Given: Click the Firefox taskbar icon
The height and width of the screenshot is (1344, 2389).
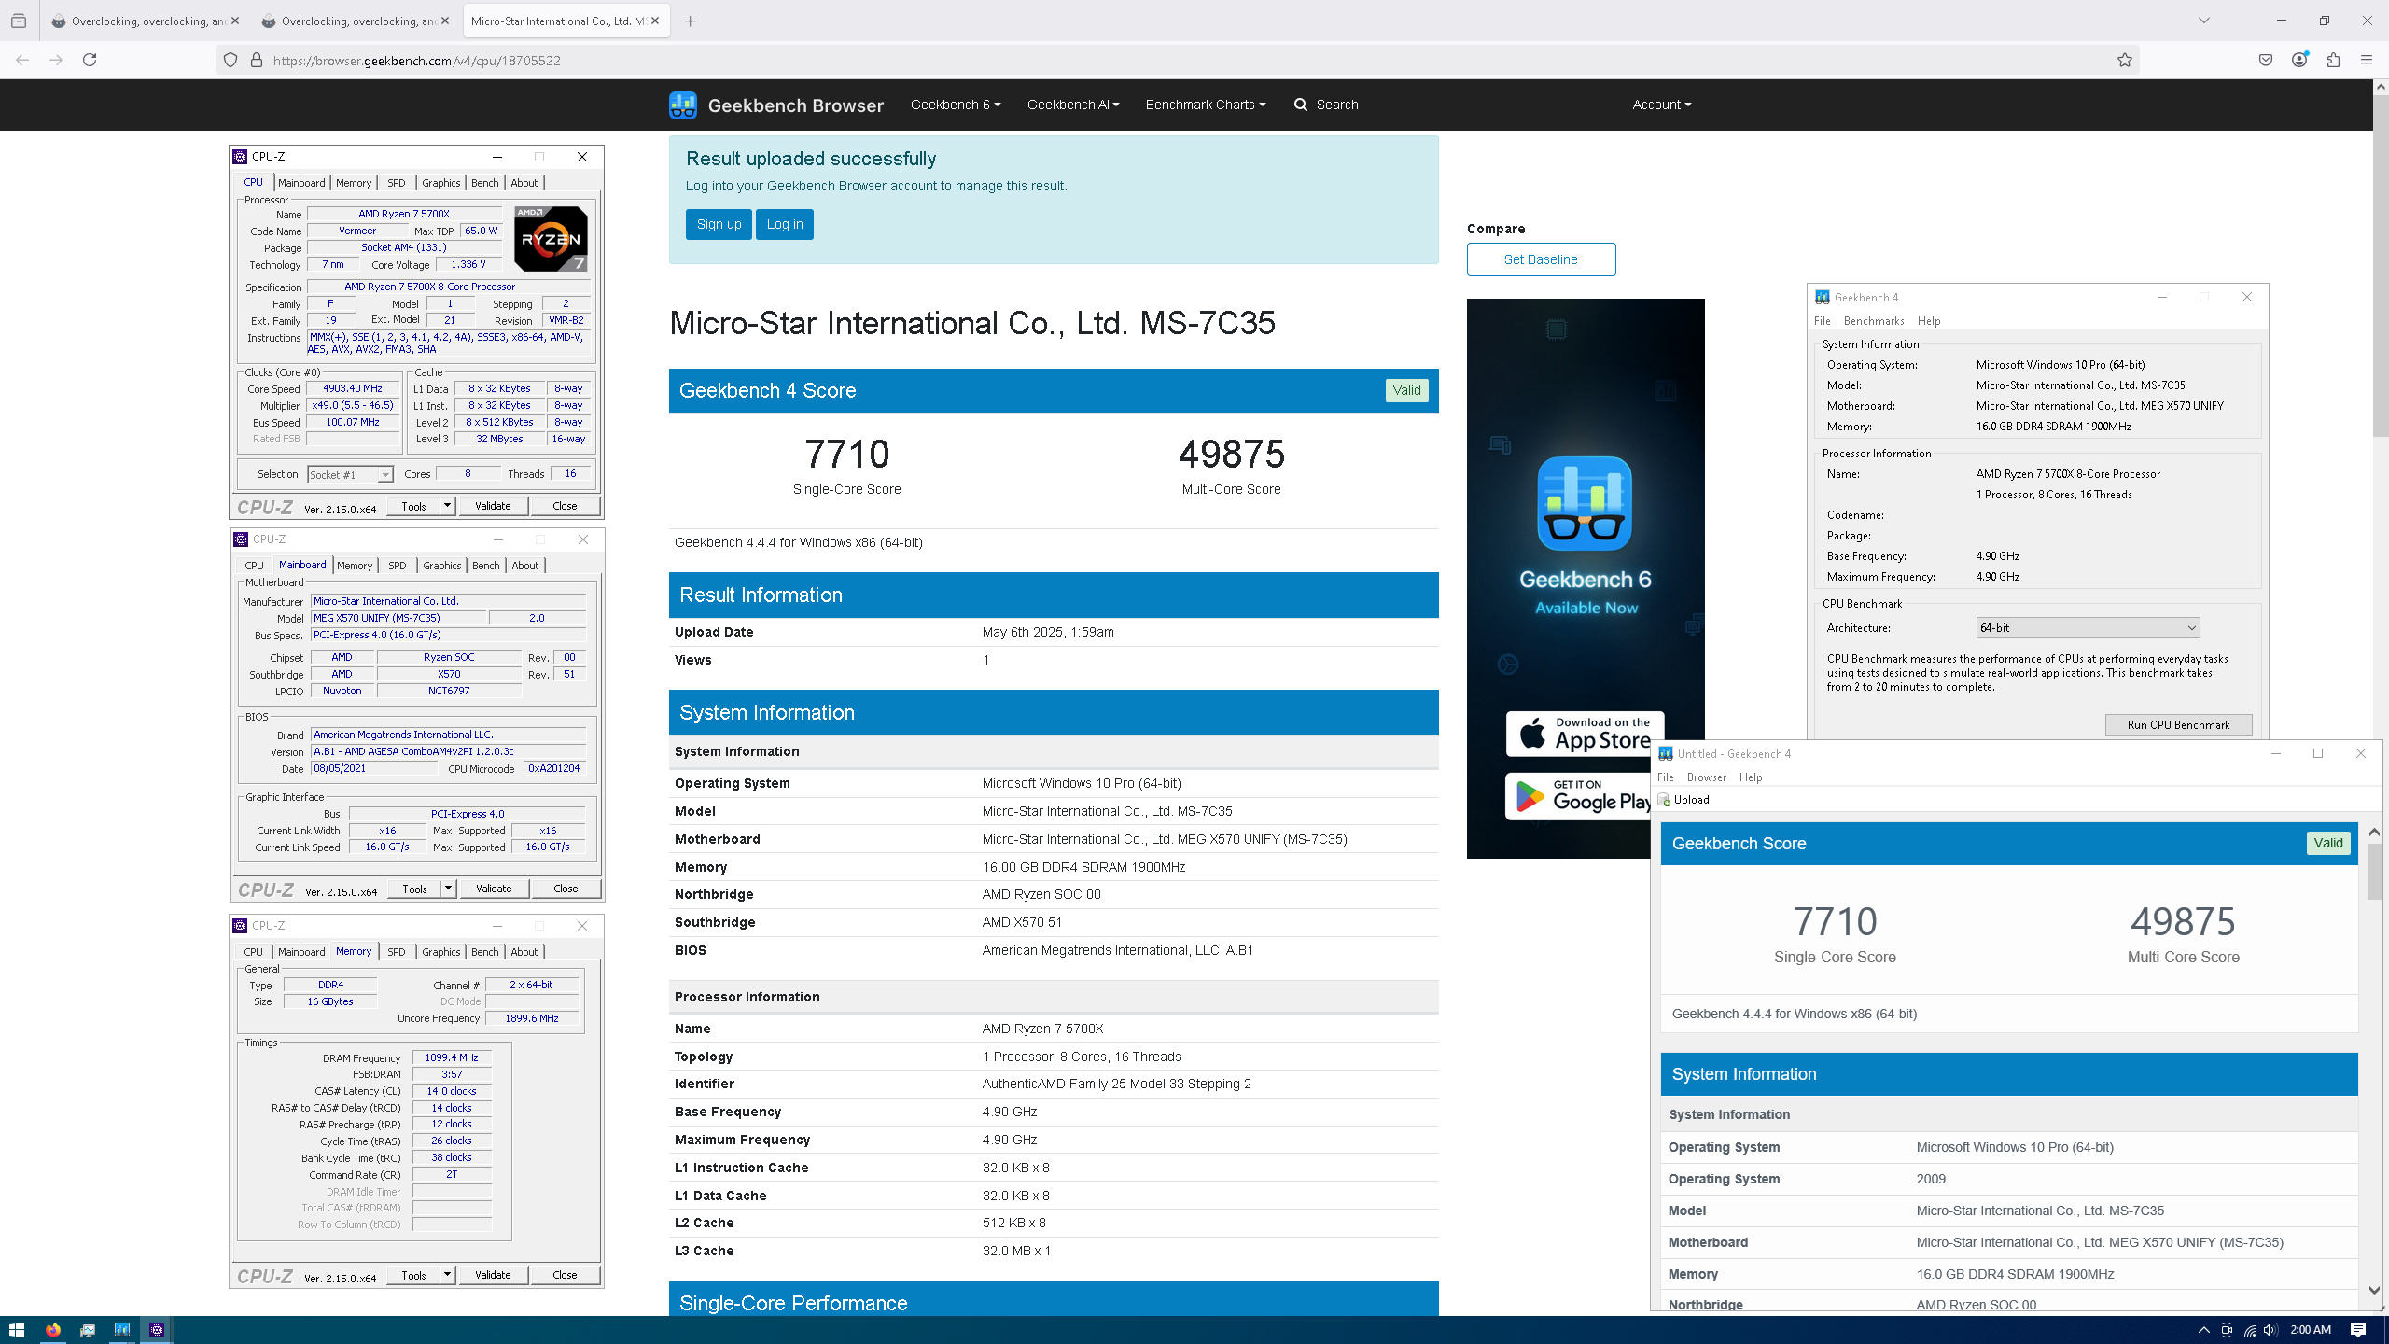Looking at the screenshot, I should pos(52,1330).
